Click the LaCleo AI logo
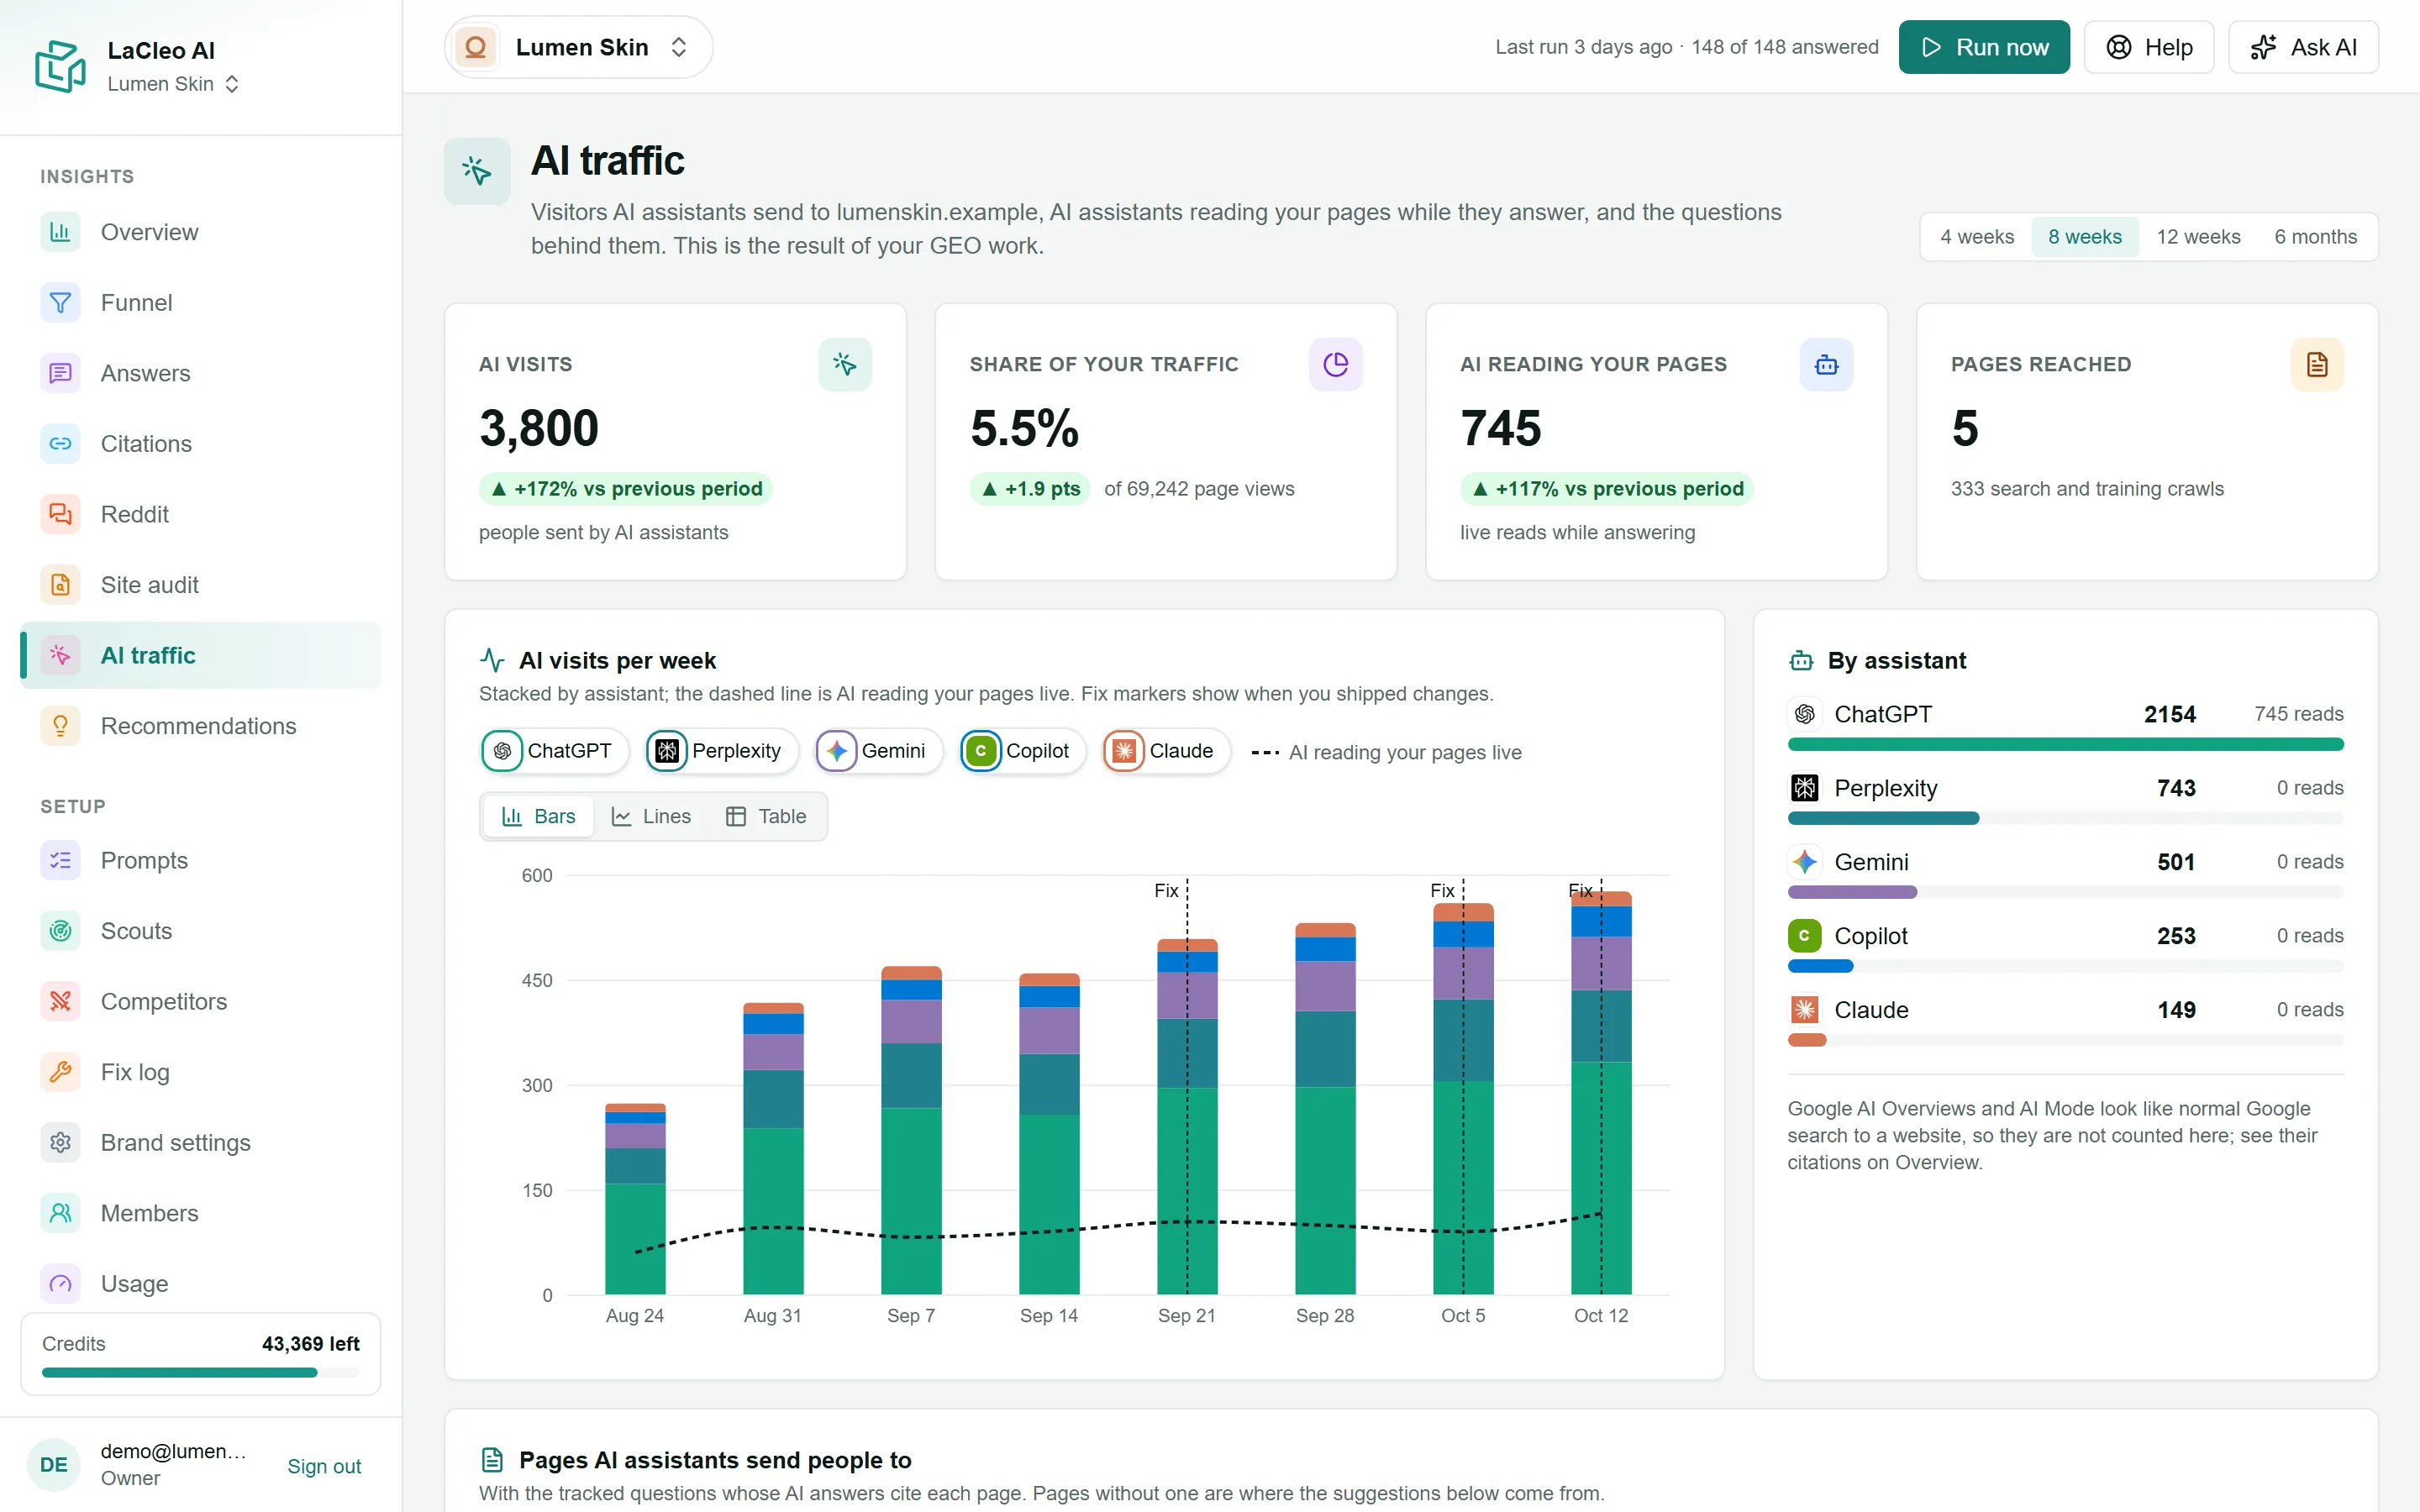This screenshot has height=1512, width=2420. 60,66
